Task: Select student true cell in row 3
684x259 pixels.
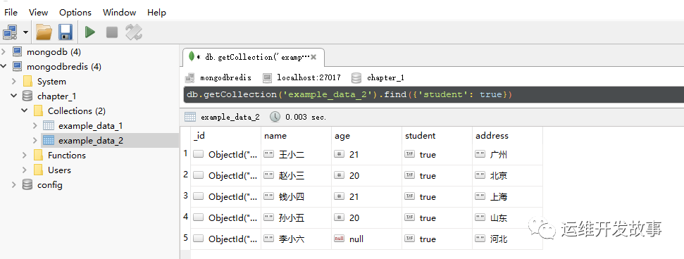Action: pyautogui.click(x=437, y=196)
